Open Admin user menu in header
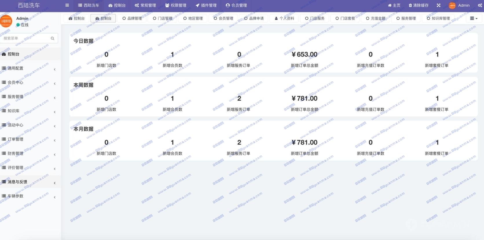The image size is (484, 240). coord(459,5)
